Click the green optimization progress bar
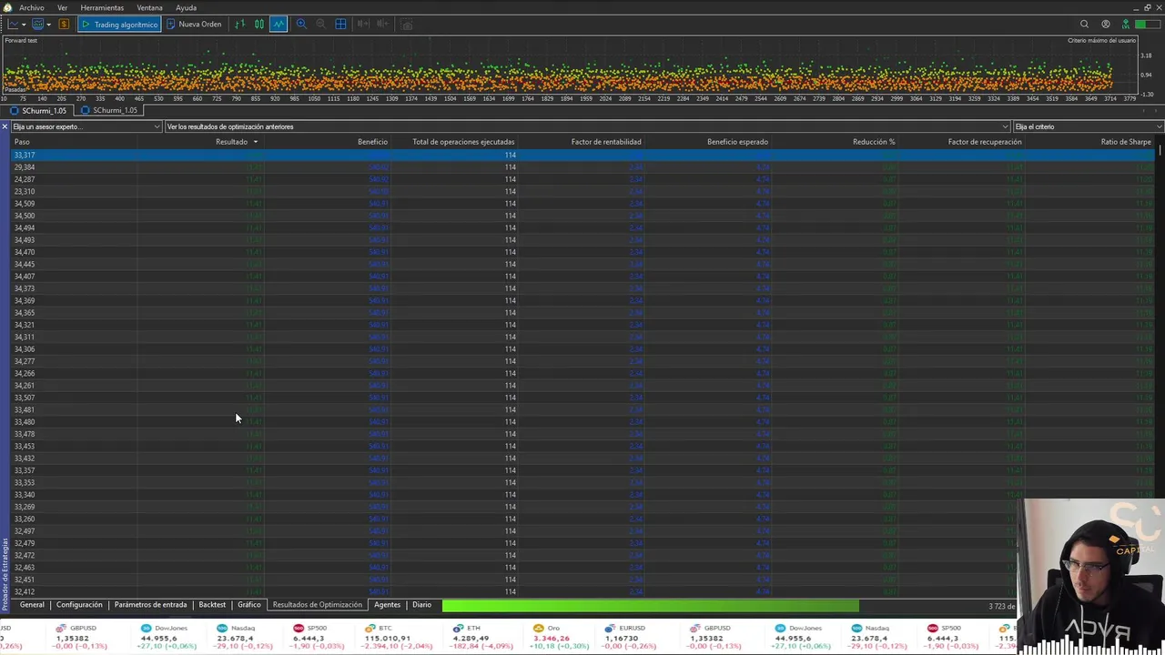1165x655 pixels. pos(650,605)
